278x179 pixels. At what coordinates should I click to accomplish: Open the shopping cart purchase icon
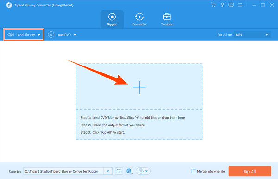tap(213, 5)
